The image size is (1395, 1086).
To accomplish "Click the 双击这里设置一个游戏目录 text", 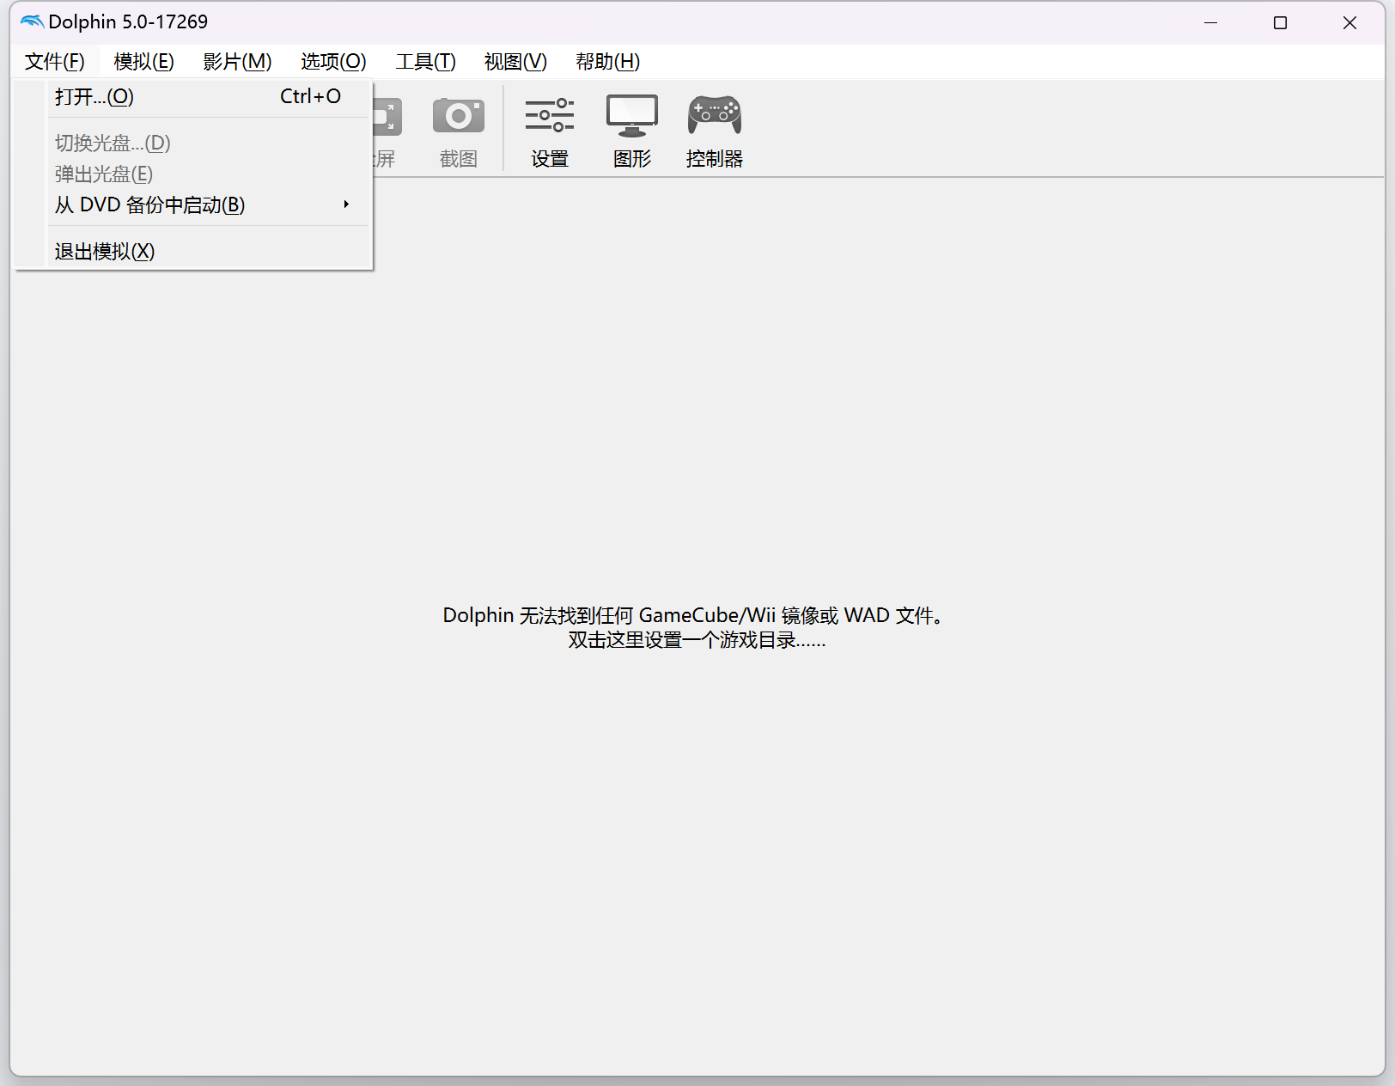I will coord(697,641).
